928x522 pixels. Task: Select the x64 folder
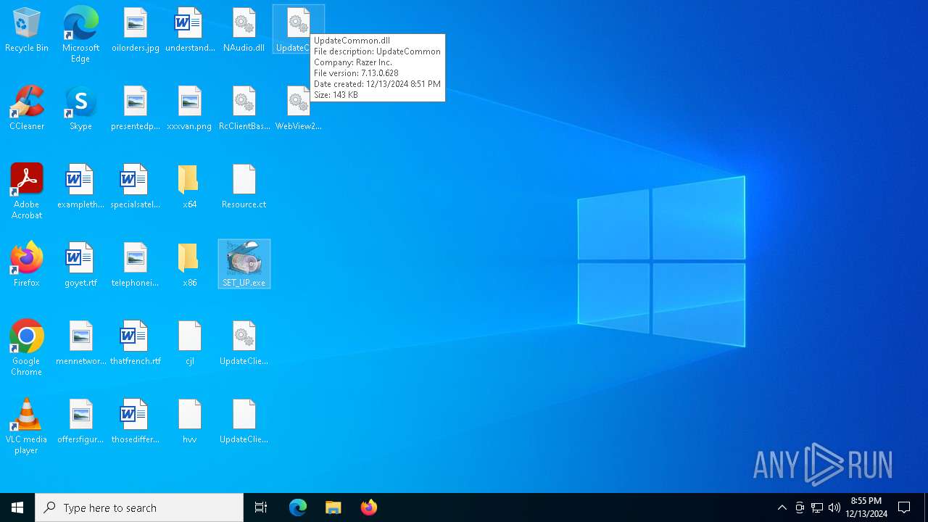click(x=190, y=186)
